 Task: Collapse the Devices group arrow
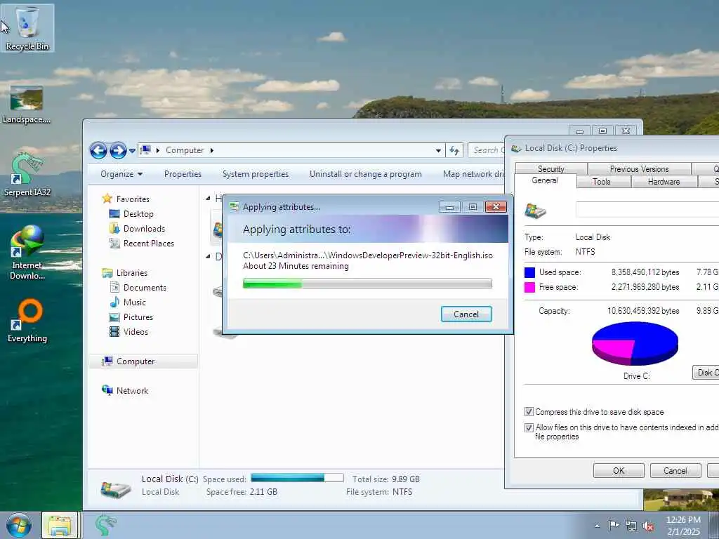click(208, 257)
